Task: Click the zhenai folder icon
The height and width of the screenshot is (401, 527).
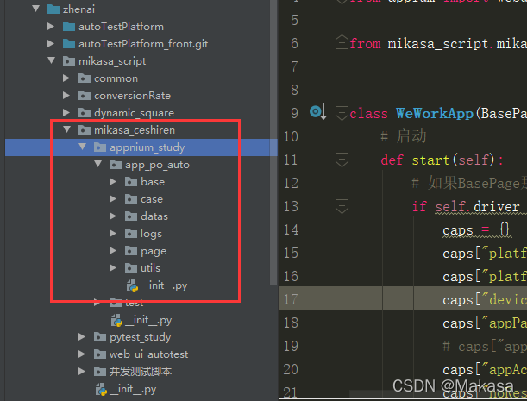Action: pyautogui.click(x=53, y=9)
